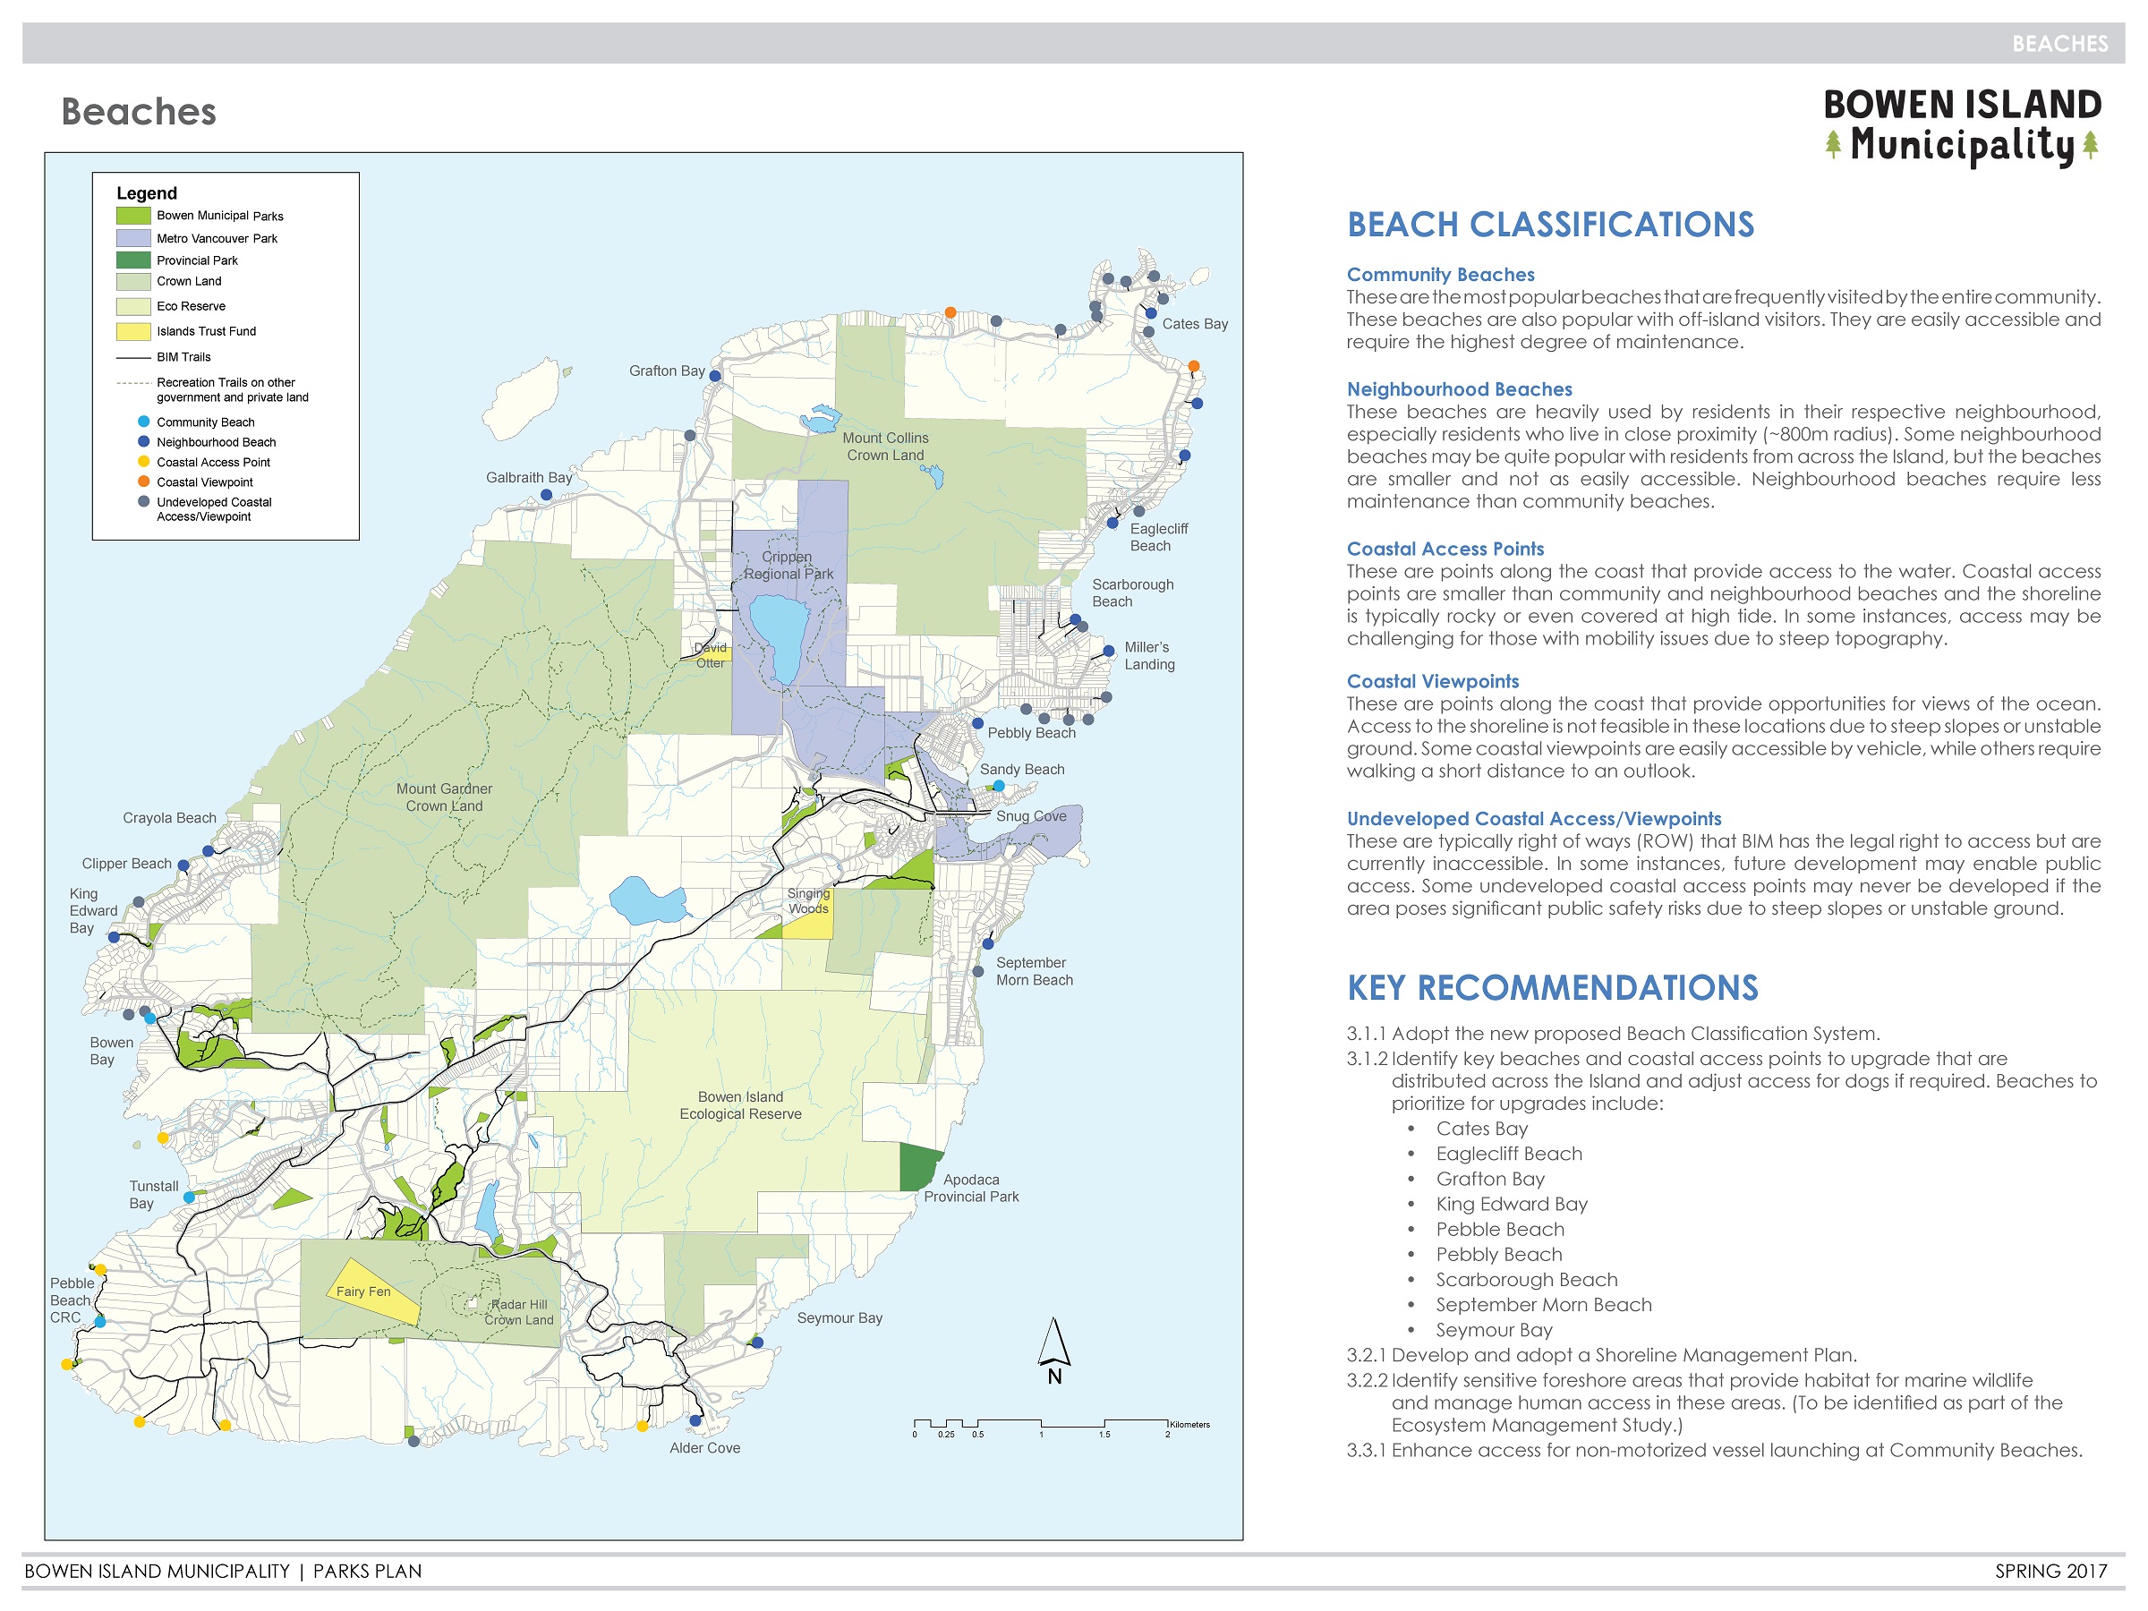Click the Tunstall Bay community beach marker

pyautogui.click(x=190, y=1198)
